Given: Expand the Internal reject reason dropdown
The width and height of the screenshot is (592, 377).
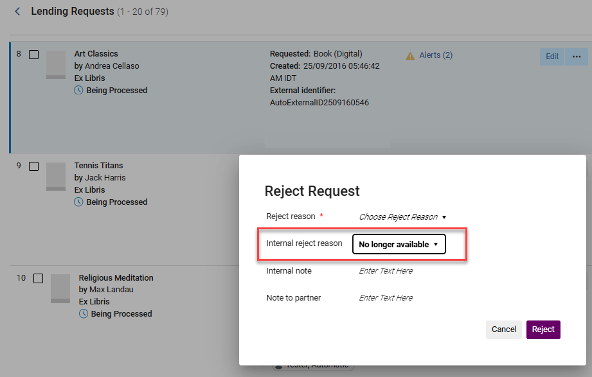Looking at the screenshot, I should (x=399, y=244).
